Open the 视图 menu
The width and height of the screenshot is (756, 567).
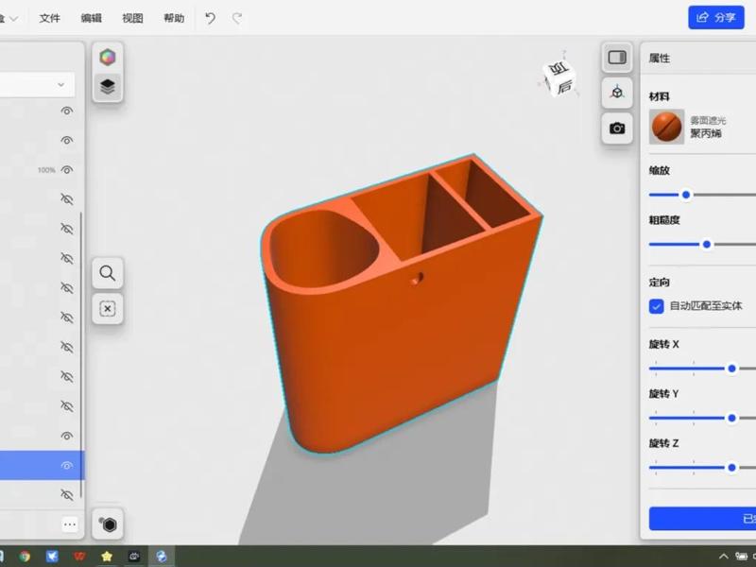click(x=132, y=18)
